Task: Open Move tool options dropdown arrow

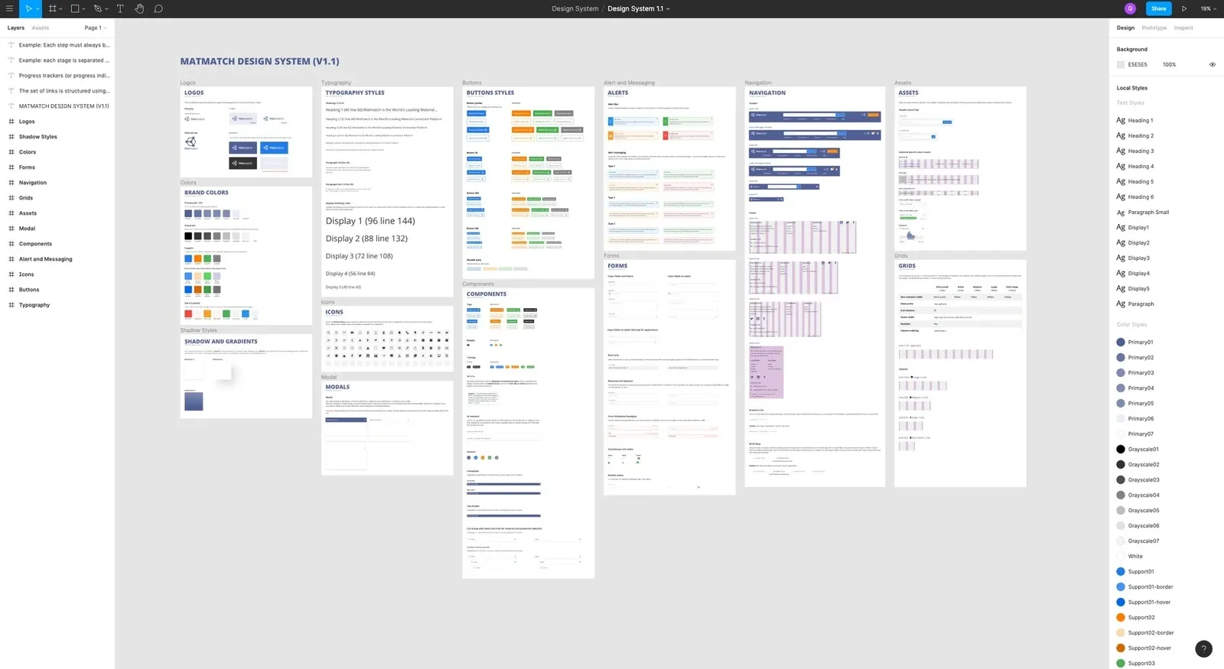Action: (37, 9)
